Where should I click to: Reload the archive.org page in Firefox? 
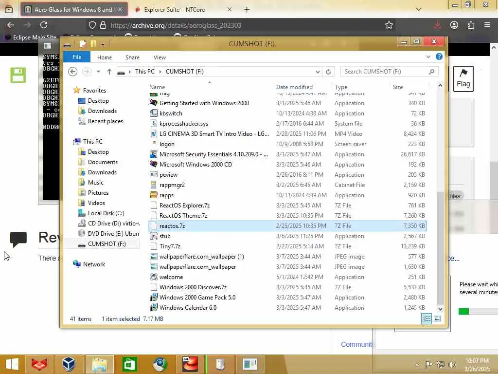pos(44,25)
